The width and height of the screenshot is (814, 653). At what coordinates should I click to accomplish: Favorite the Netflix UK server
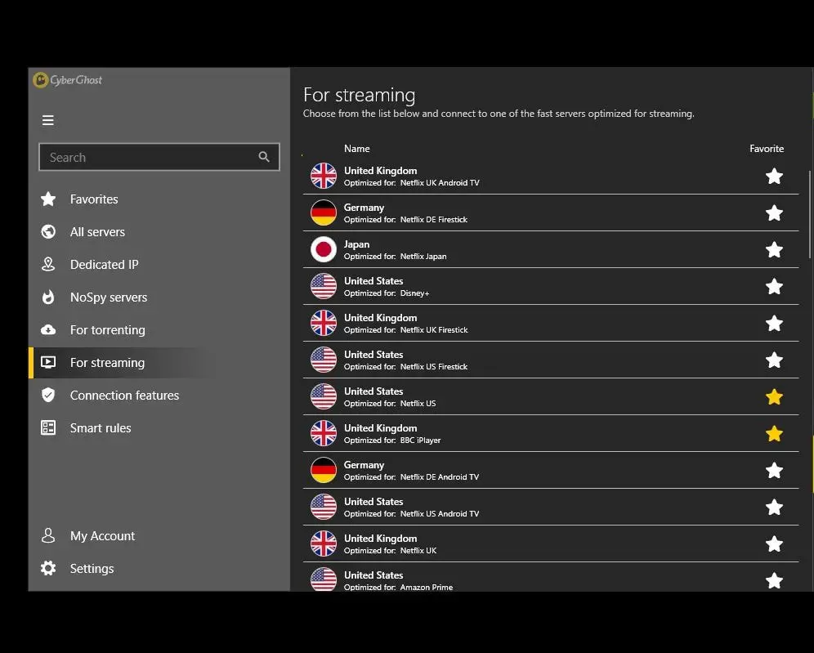pos(774,544)
